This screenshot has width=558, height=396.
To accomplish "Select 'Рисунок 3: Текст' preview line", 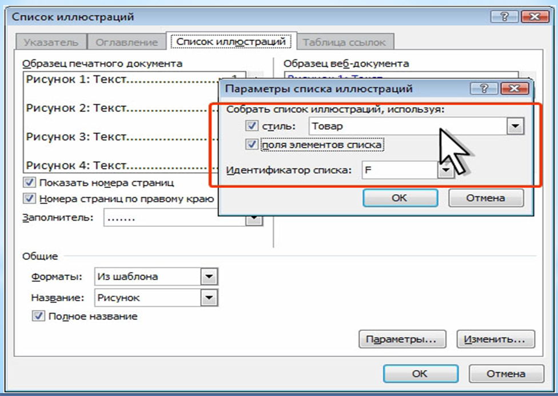I will click(121, 137).
